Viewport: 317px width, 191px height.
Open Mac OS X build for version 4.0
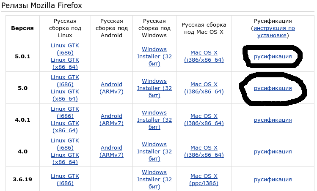tap(204, 151)
